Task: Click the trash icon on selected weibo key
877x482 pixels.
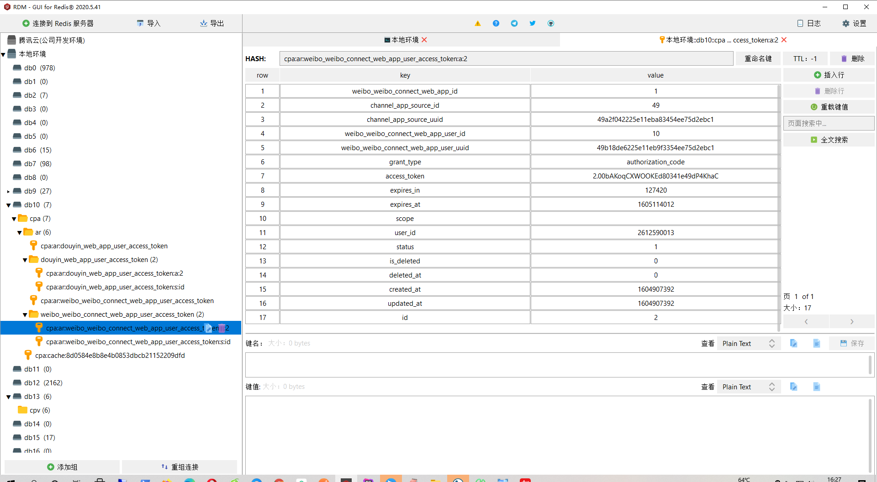Action: tap(222, 328)
